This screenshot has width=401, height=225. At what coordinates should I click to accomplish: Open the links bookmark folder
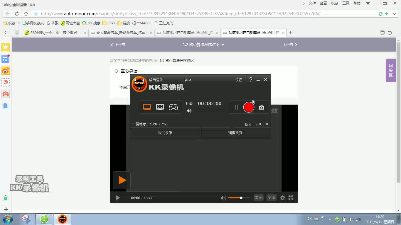tap(109, 23)
